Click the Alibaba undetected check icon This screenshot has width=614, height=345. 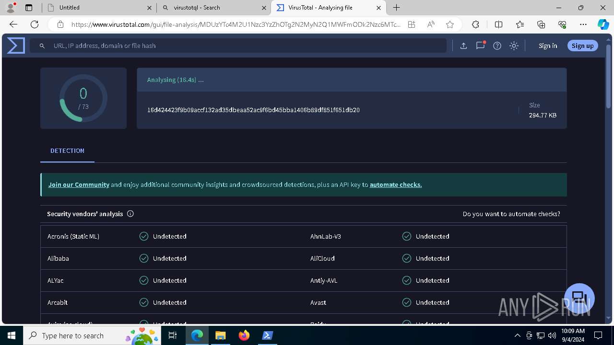click(x=144, y=258)
